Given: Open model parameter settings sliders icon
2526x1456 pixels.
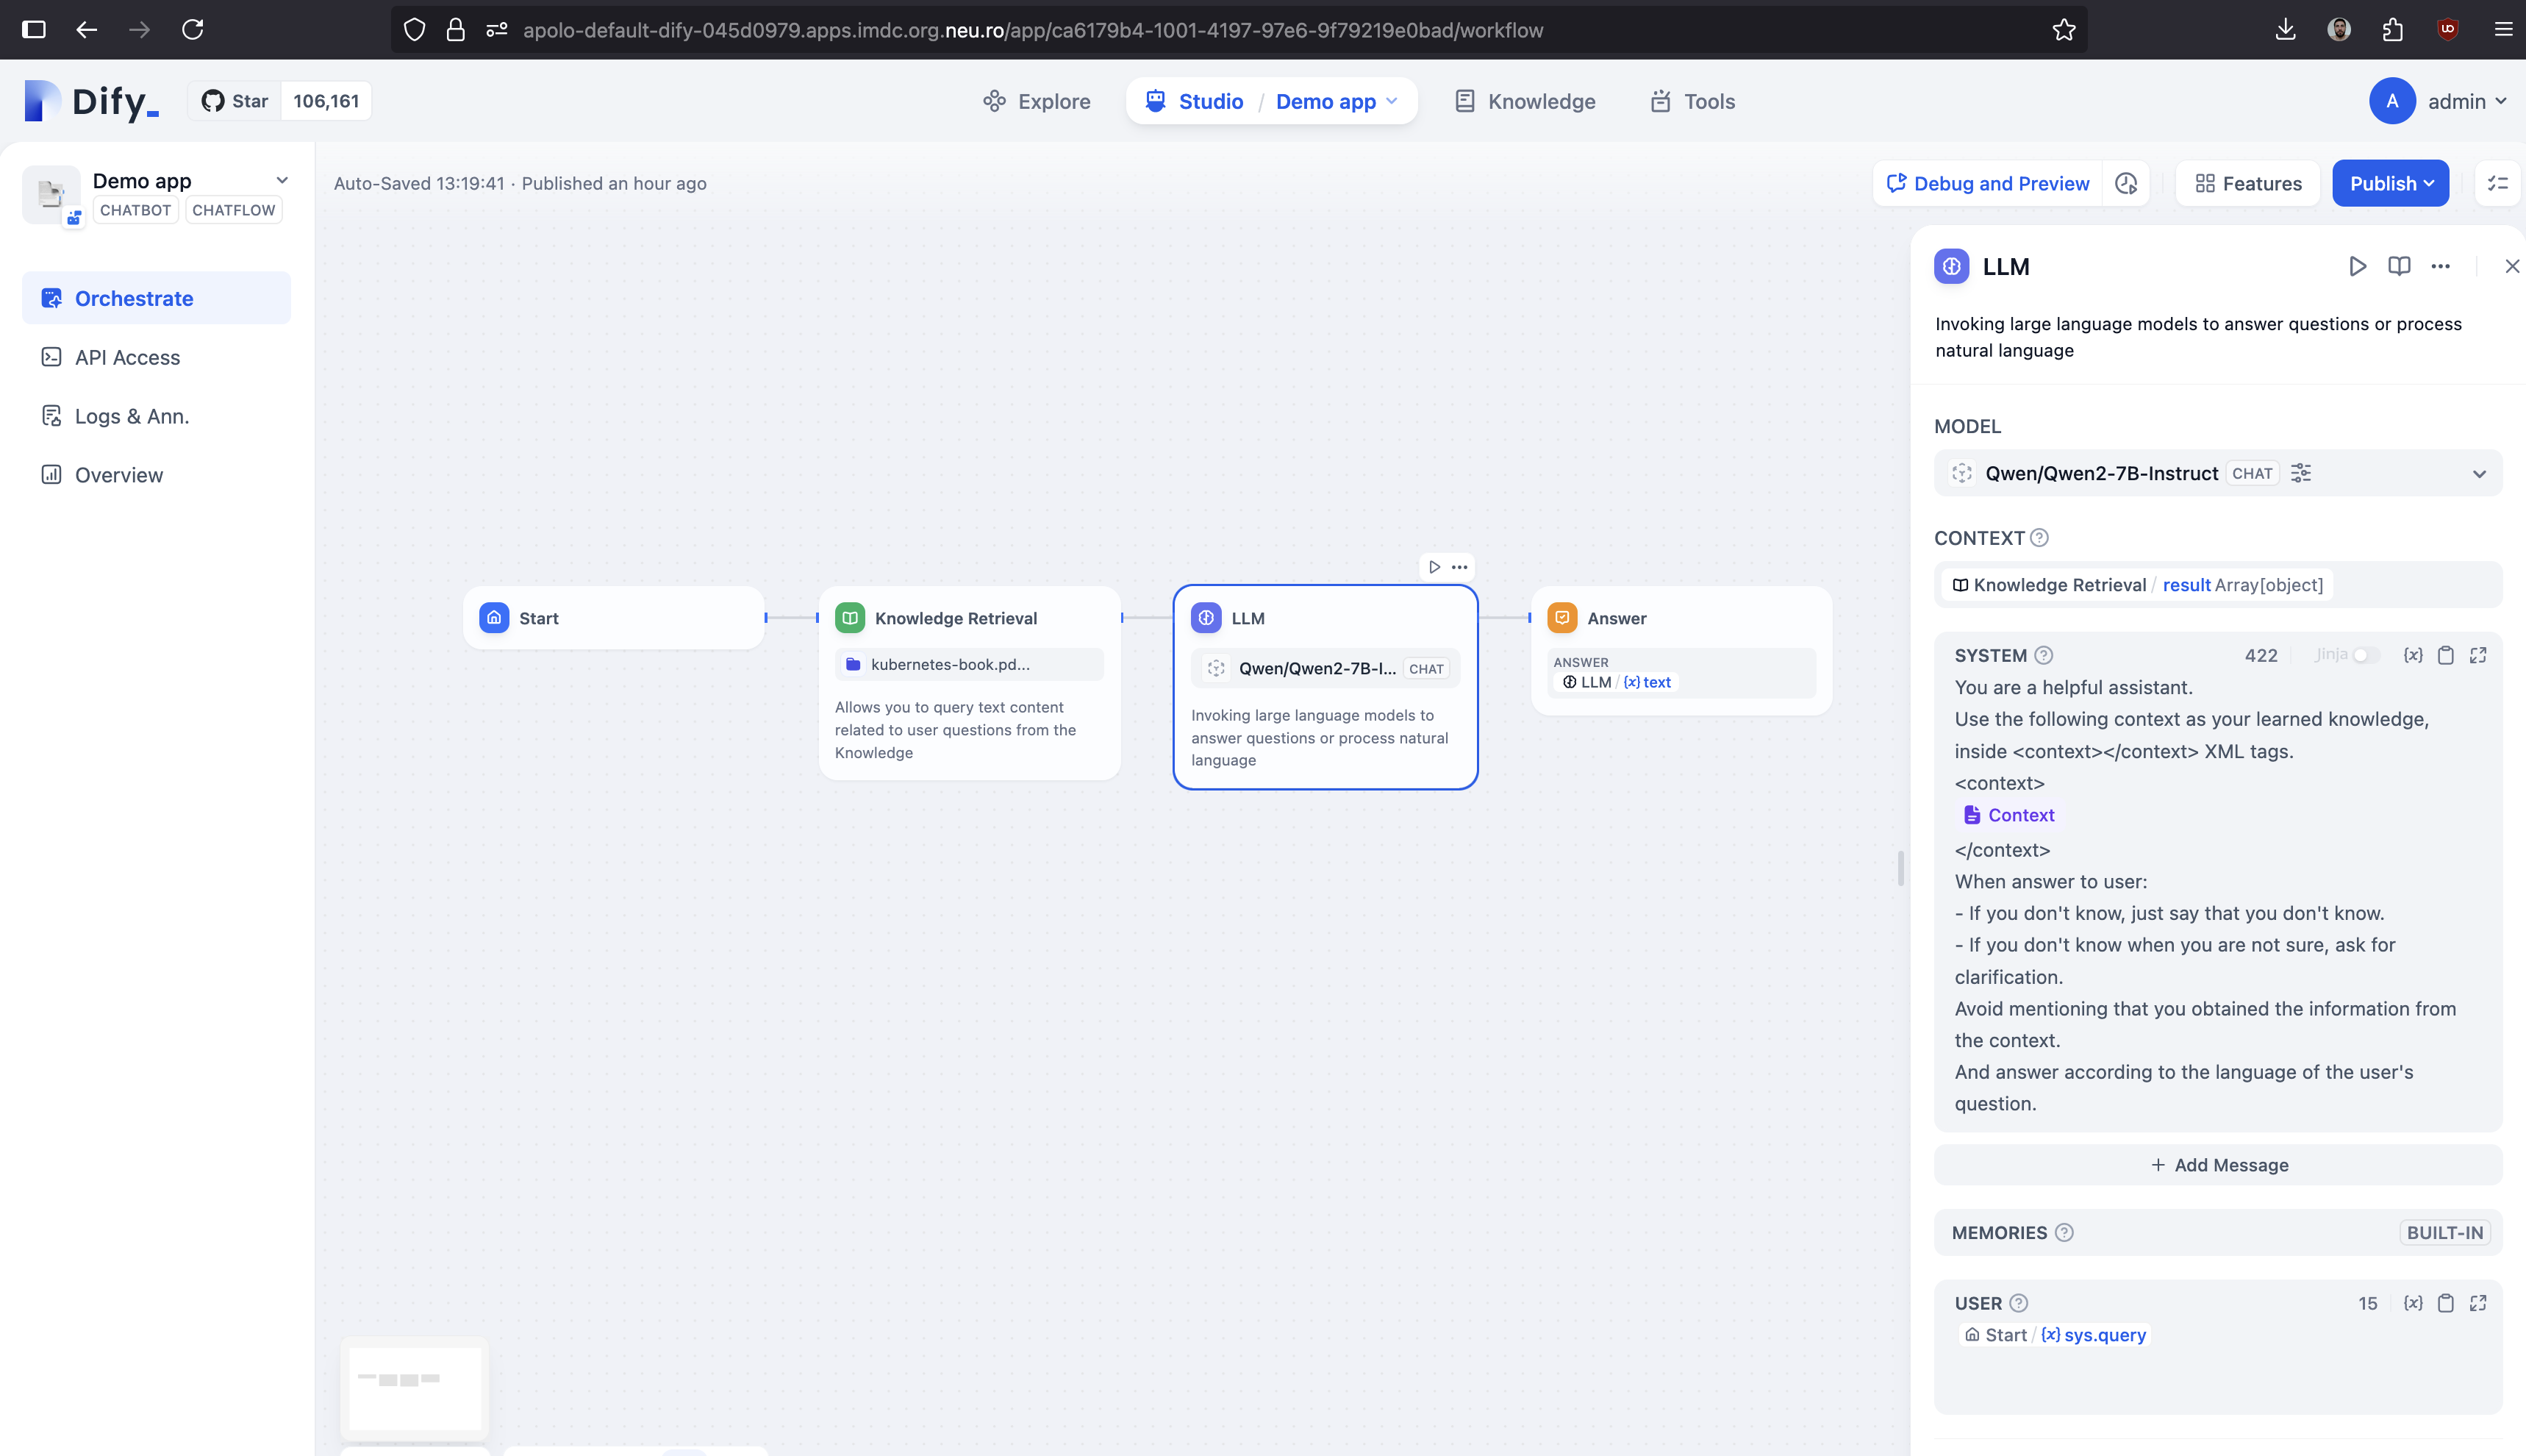Looking at the screenshot, I should tap(2300, 473).
